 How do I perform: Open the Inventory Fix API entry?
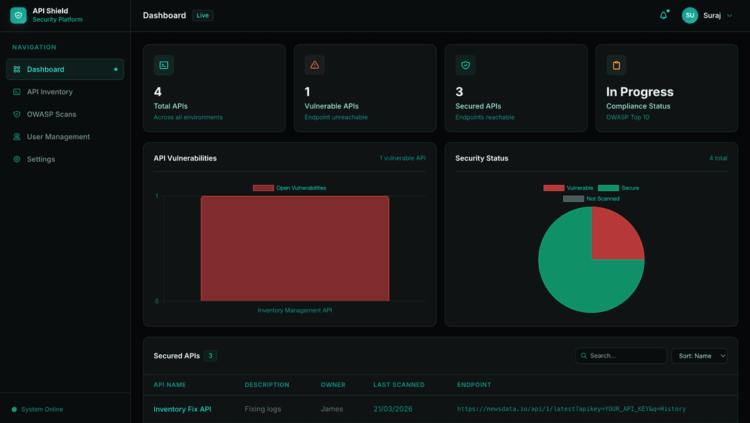tap(183, 409)
